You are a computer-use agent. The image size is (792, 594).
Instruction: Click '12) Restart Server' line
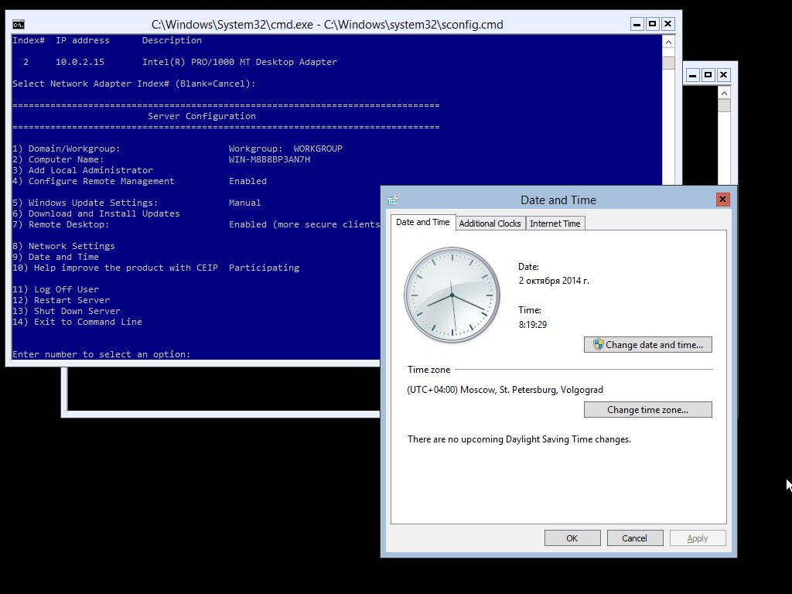point(61,301)
